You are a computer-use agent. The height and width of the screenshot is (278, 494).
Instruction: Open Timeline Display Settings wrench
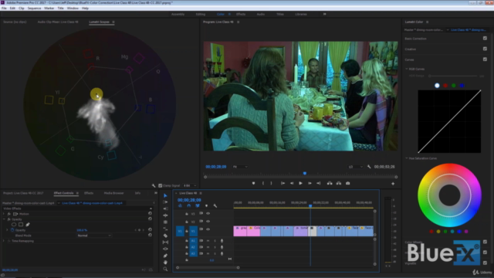[x=215, y=206]
